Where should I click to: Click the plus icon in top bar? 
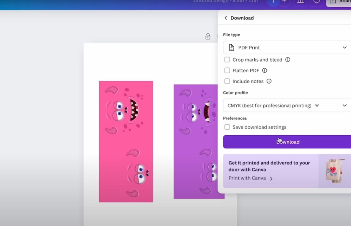pos(284,2)
